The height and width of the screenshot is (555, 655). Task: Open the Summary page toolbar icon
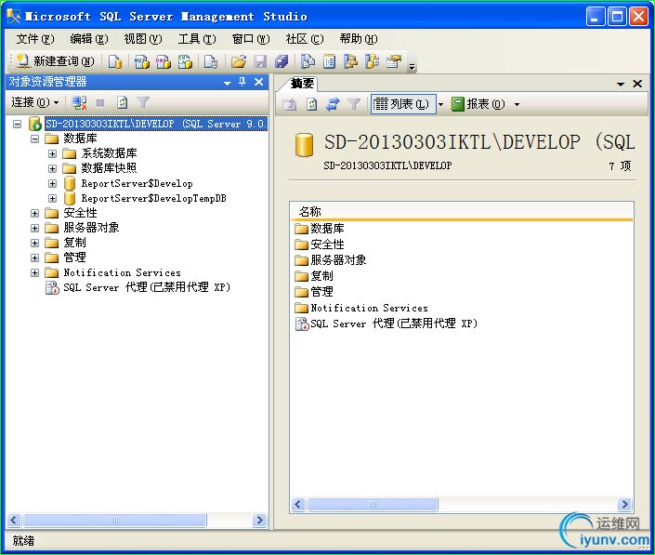(329, 62)
